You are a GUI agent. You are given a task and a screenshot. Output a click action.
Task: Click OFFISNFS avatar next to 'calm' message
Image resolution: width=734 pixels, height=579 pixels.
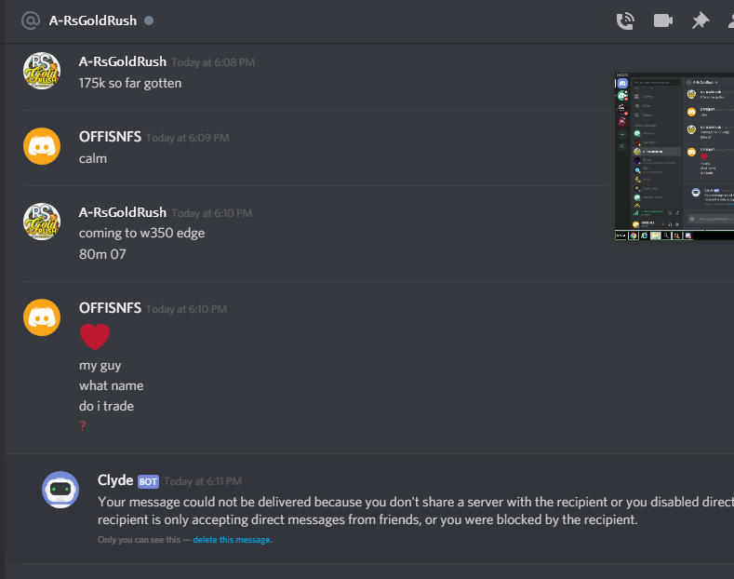pyautogui.click(x=42, y=146)
